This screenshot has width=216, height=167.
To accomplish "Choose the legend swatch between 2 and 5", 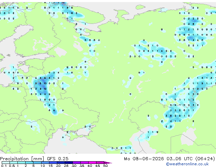I will 29,163.
